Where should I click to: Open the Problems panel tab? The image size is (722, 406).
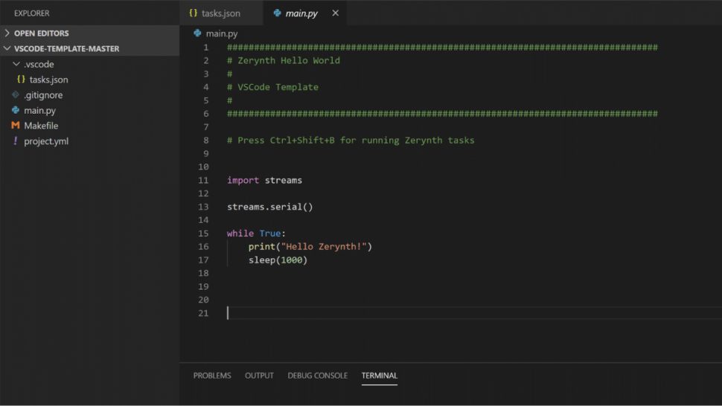pyautogui.click(x=212, y=376)
